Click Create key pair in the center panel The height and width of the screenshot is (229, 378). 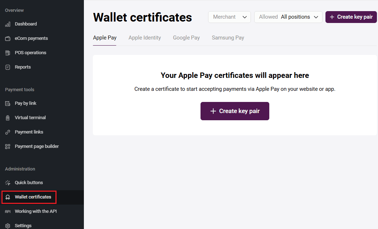[235, 111]
